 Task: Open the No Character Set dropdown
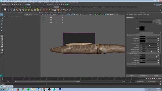[x=152, y=81]
